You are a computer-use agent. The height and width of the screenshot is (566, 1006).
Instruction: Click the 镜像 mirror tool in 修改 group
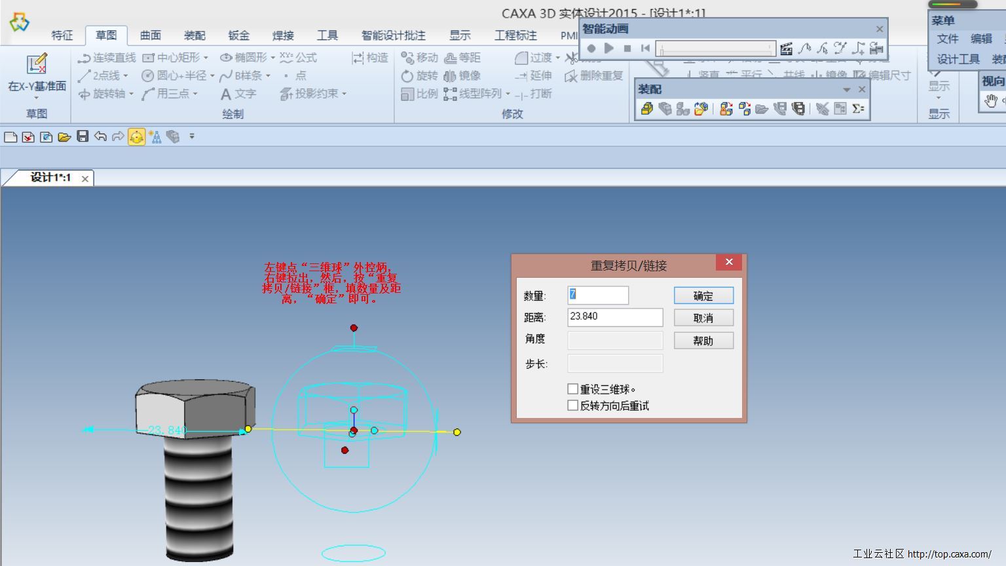[x=462, y=76]
